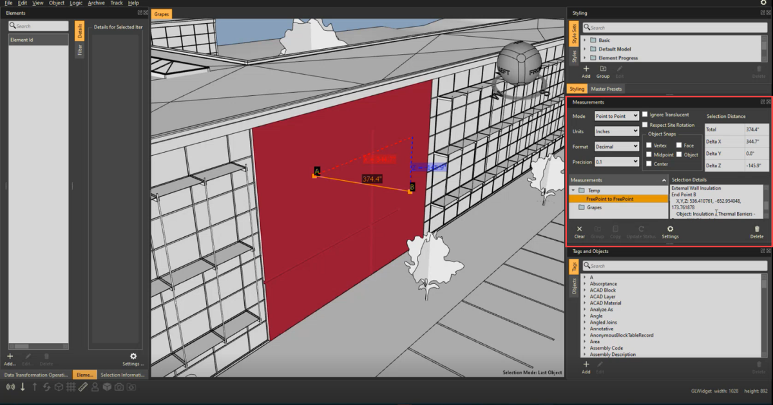Open the Format dropdown showing Decimal
The width and height of the screenshot is (773, 405).
click(x=616, y=147)
